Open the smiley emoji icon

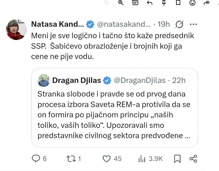pyautogui.click(x=192, y=3)
